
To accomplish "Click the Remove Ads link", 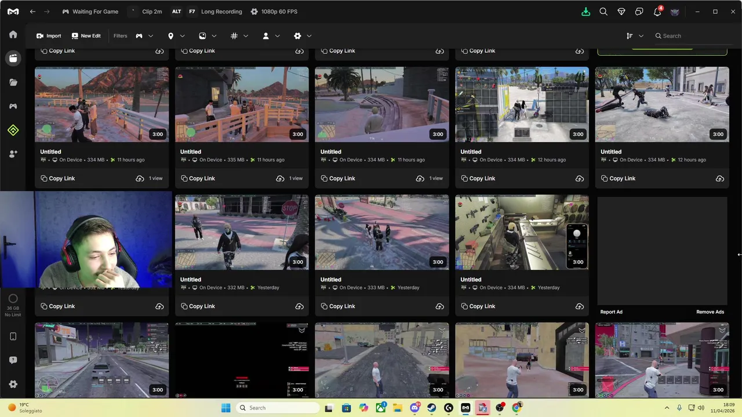I will 710,312.
